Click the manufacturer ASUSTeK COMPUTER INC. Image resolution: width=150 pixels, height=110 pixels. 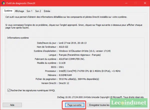point(72,59)
